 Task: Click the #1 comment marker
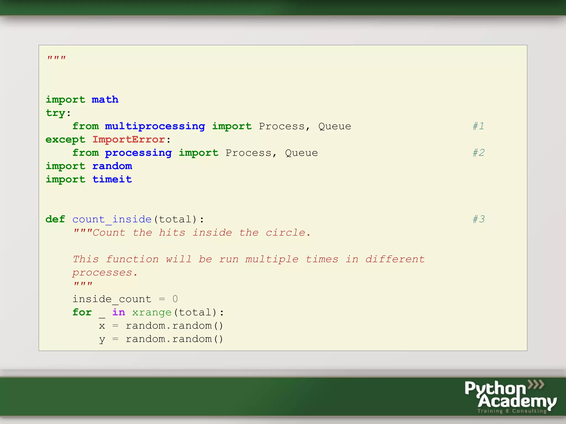[478, 126]
